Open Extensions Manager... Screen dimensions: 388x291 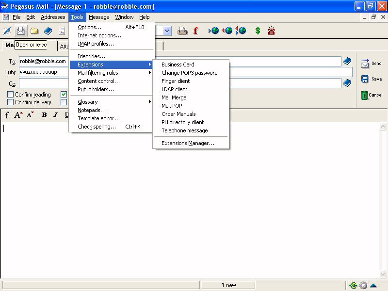(x=191, y=143)
